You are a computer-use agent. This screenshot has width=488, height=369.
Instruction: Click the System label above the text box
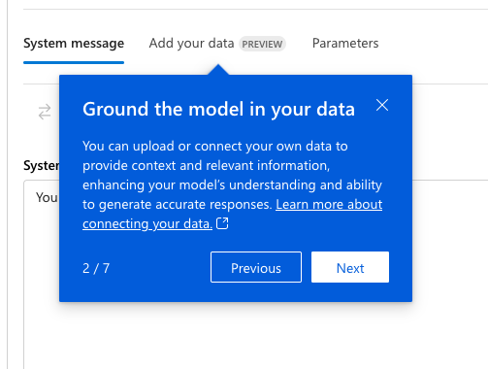pyautogui.click(x=41, y=166)
